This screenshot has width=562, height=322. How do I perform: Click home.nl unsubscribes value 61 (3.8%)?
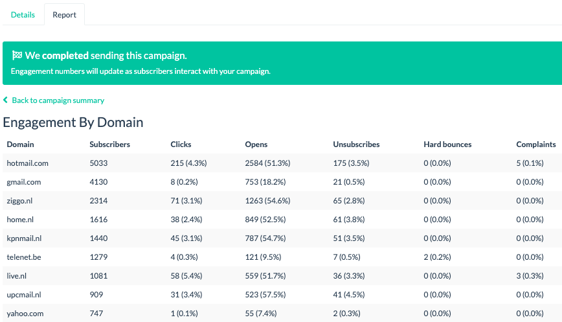[349, 220]
